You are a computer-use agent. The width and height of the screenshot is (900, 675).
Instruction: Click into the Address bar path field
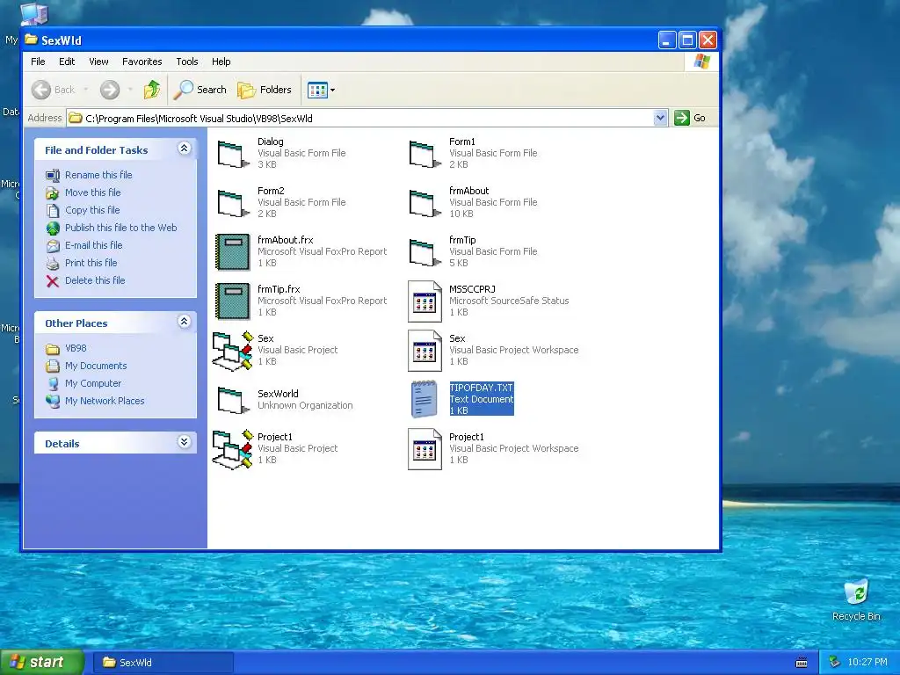pos(367,119)
